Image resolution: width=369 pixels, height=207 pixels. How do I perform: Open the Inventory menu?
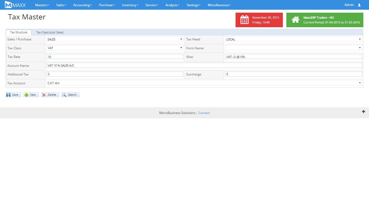(130, 5)
